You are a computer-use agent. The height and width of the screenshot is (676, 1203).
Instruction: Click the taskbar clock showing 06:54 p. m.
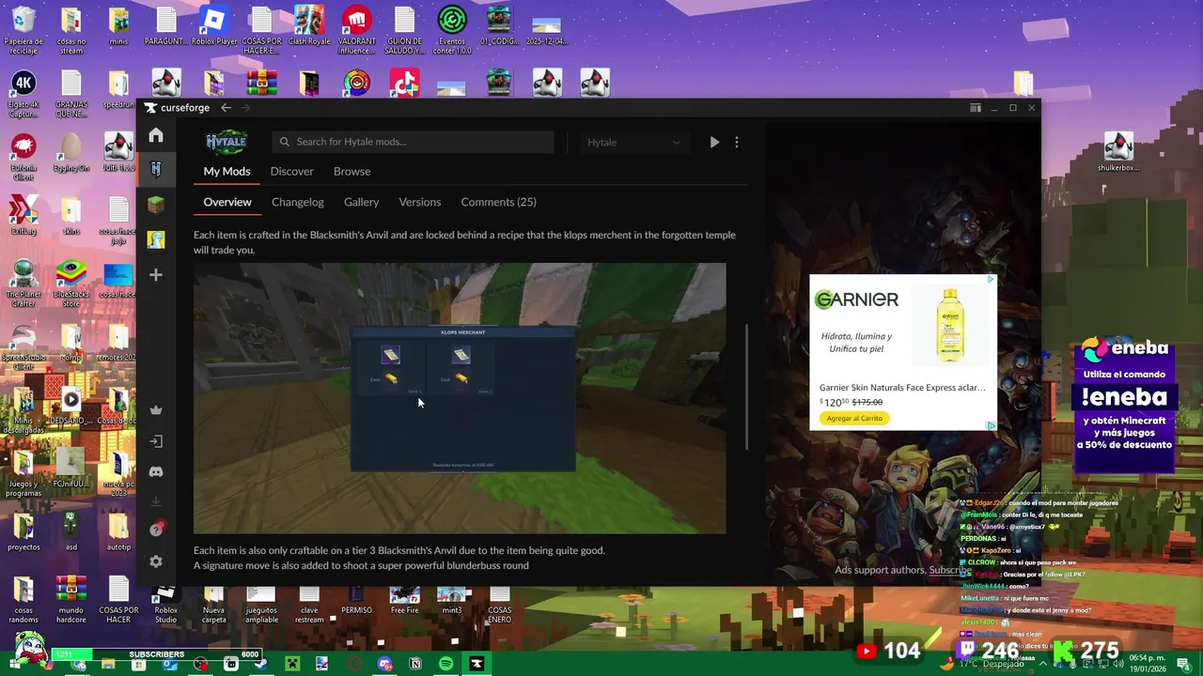[1148, 664]
